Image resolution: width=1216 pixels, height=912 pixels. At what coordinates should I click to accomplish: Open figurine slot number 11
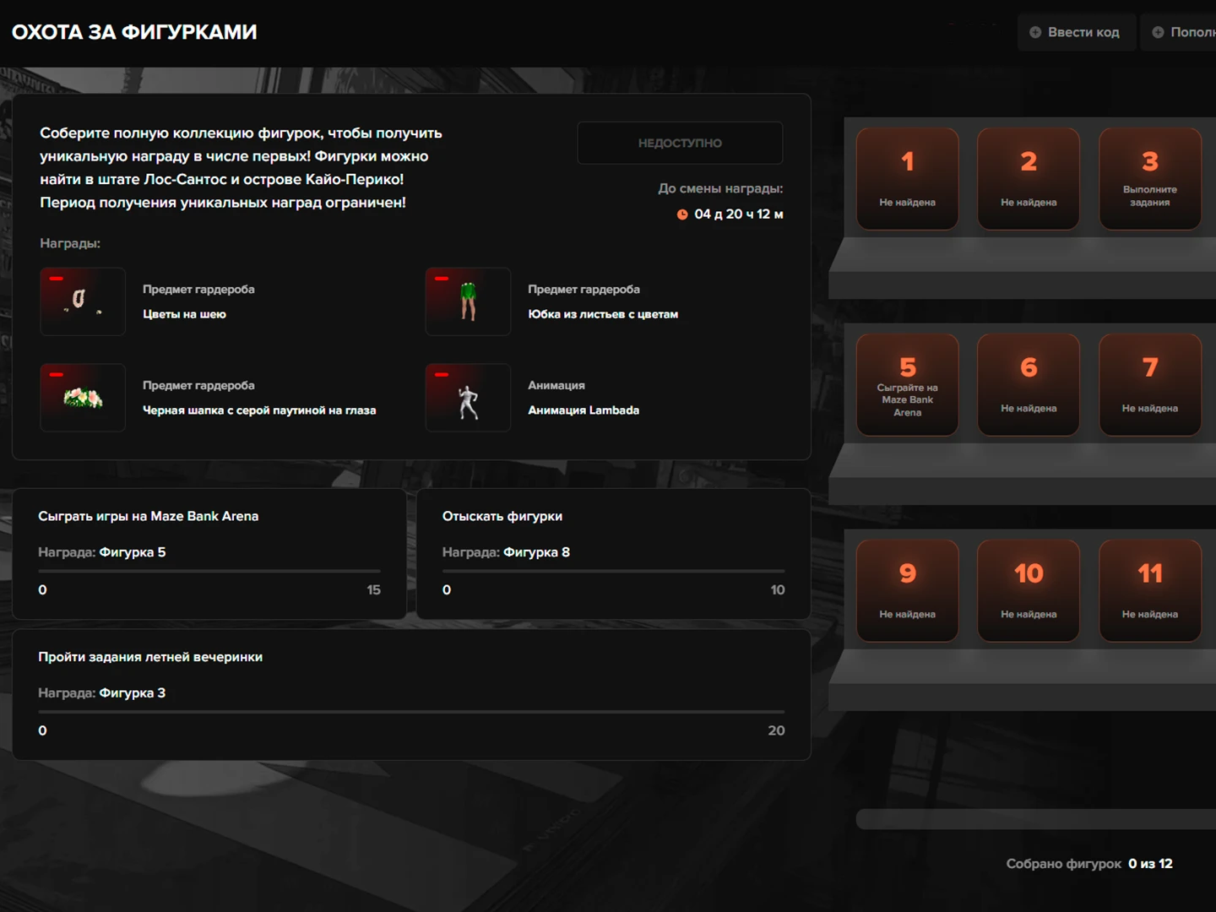pos(1149,591)
